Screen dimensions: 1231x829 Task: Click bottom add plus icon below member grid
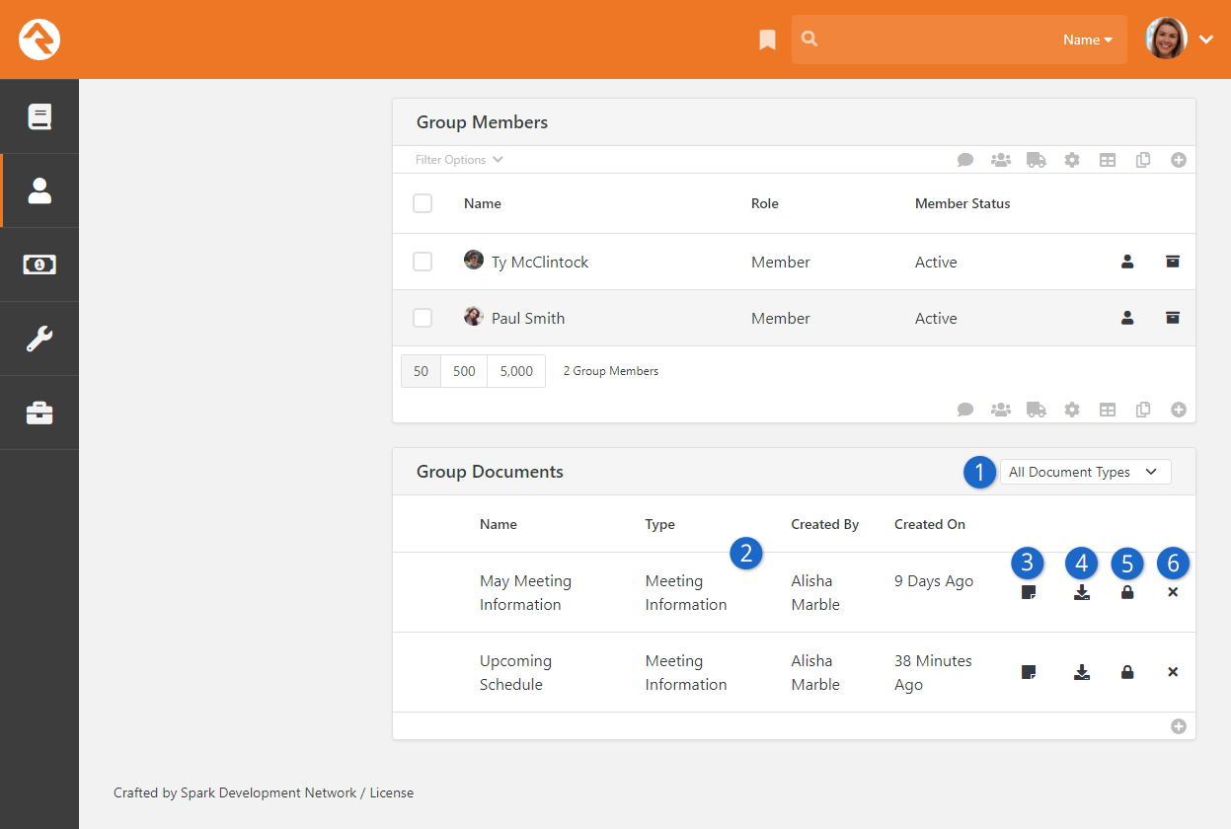coord(1179,410)
